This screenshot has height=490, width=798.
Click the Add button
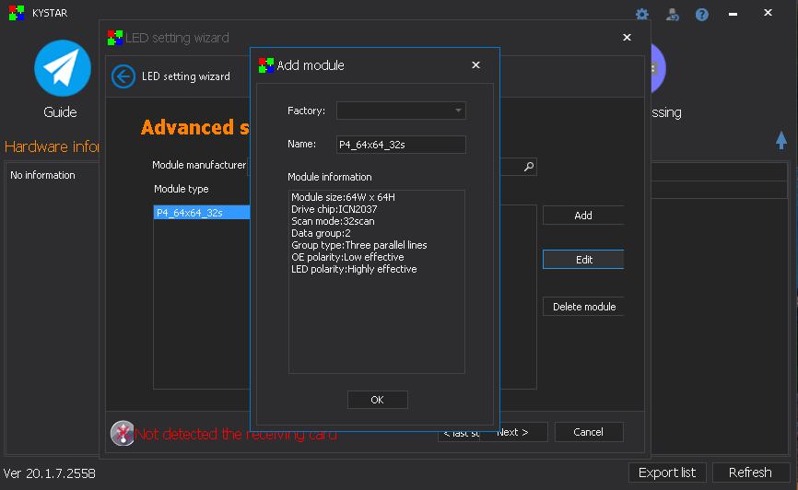582,216
